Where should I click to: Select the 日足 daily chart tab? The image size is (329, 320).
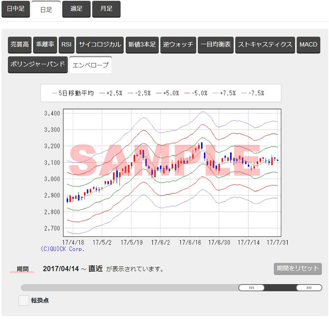pos(46,9)
